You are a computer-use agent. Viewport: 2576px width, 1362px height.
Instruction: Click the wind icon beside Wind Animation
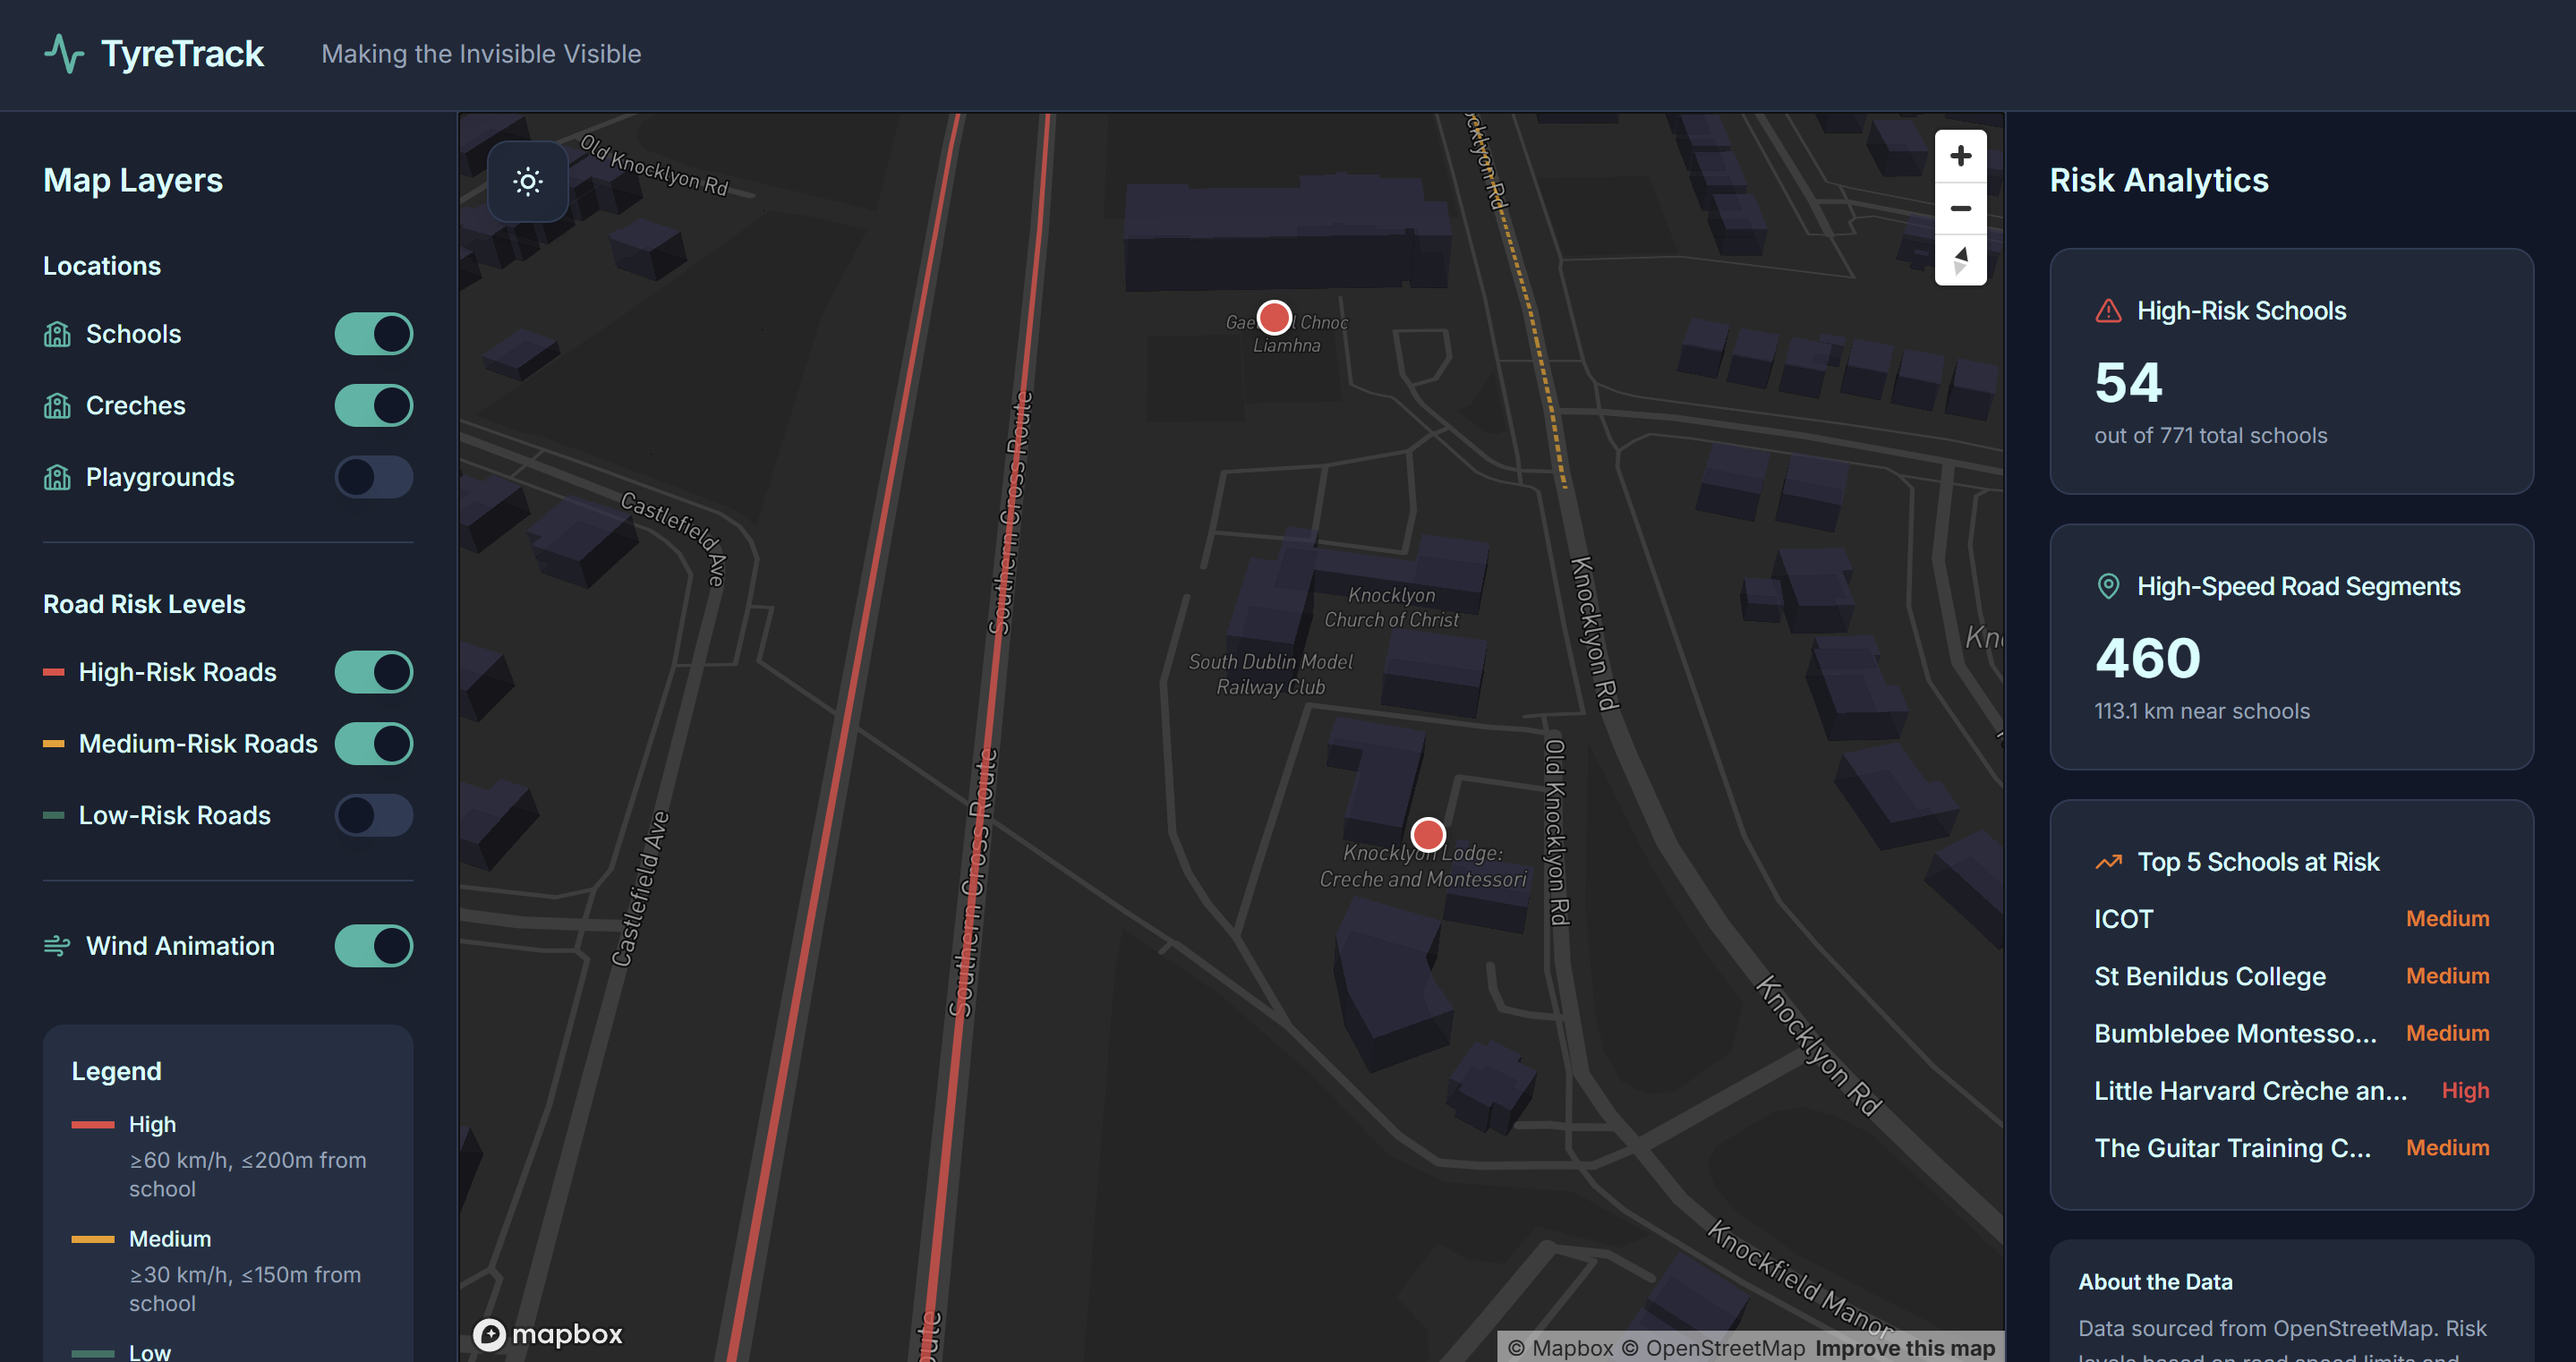click(57, 945)
